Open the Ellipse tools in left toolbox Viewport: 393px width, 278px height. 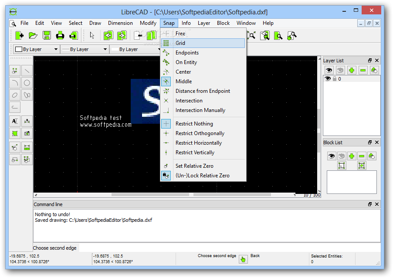point(15,95)
